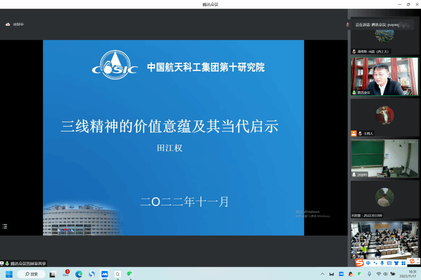The image size is (421, 280).
Task: Open Sogou IME toolbox grid icon
Action: click(403, 263)
